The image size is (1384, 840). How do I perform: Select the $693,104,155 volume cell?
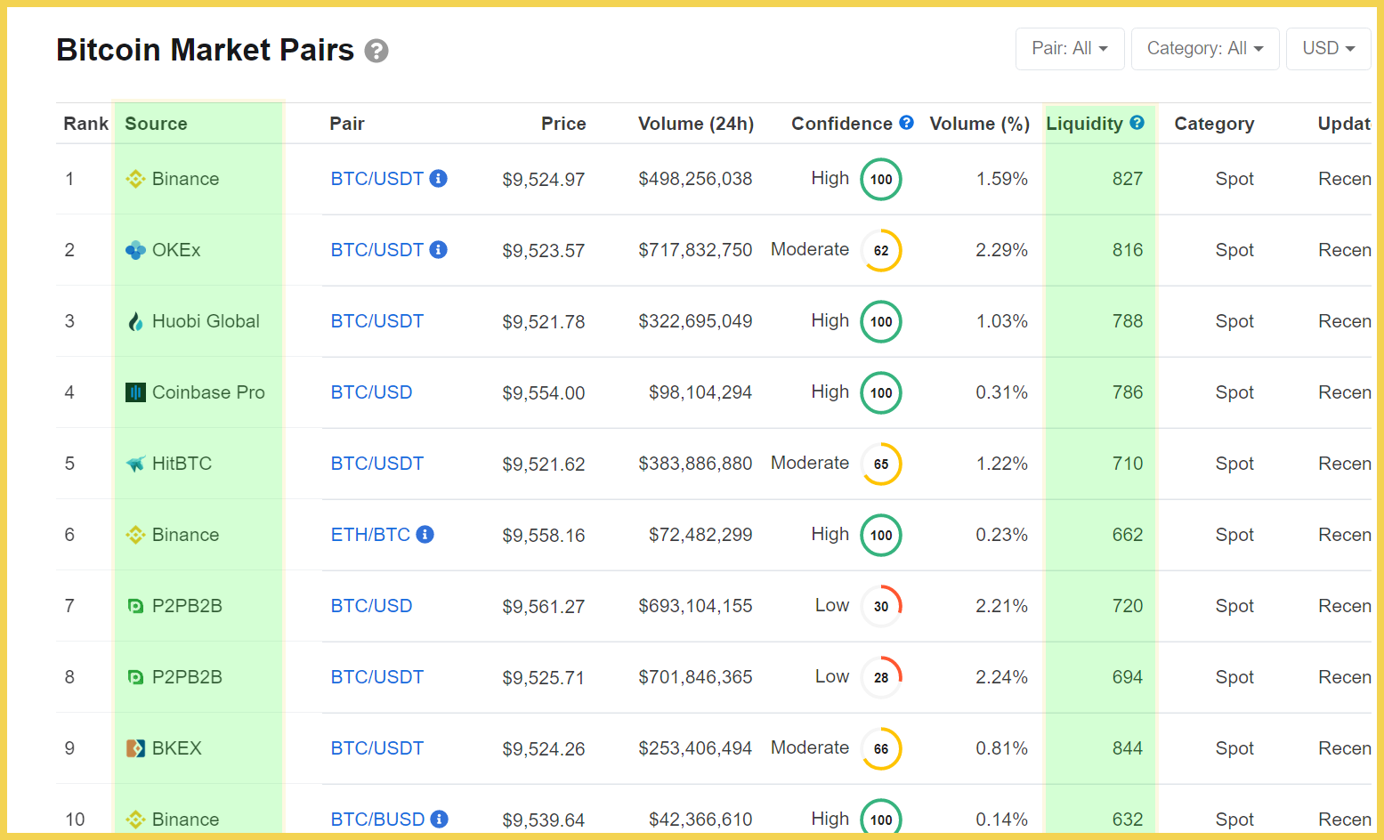[x=695, y=606]
